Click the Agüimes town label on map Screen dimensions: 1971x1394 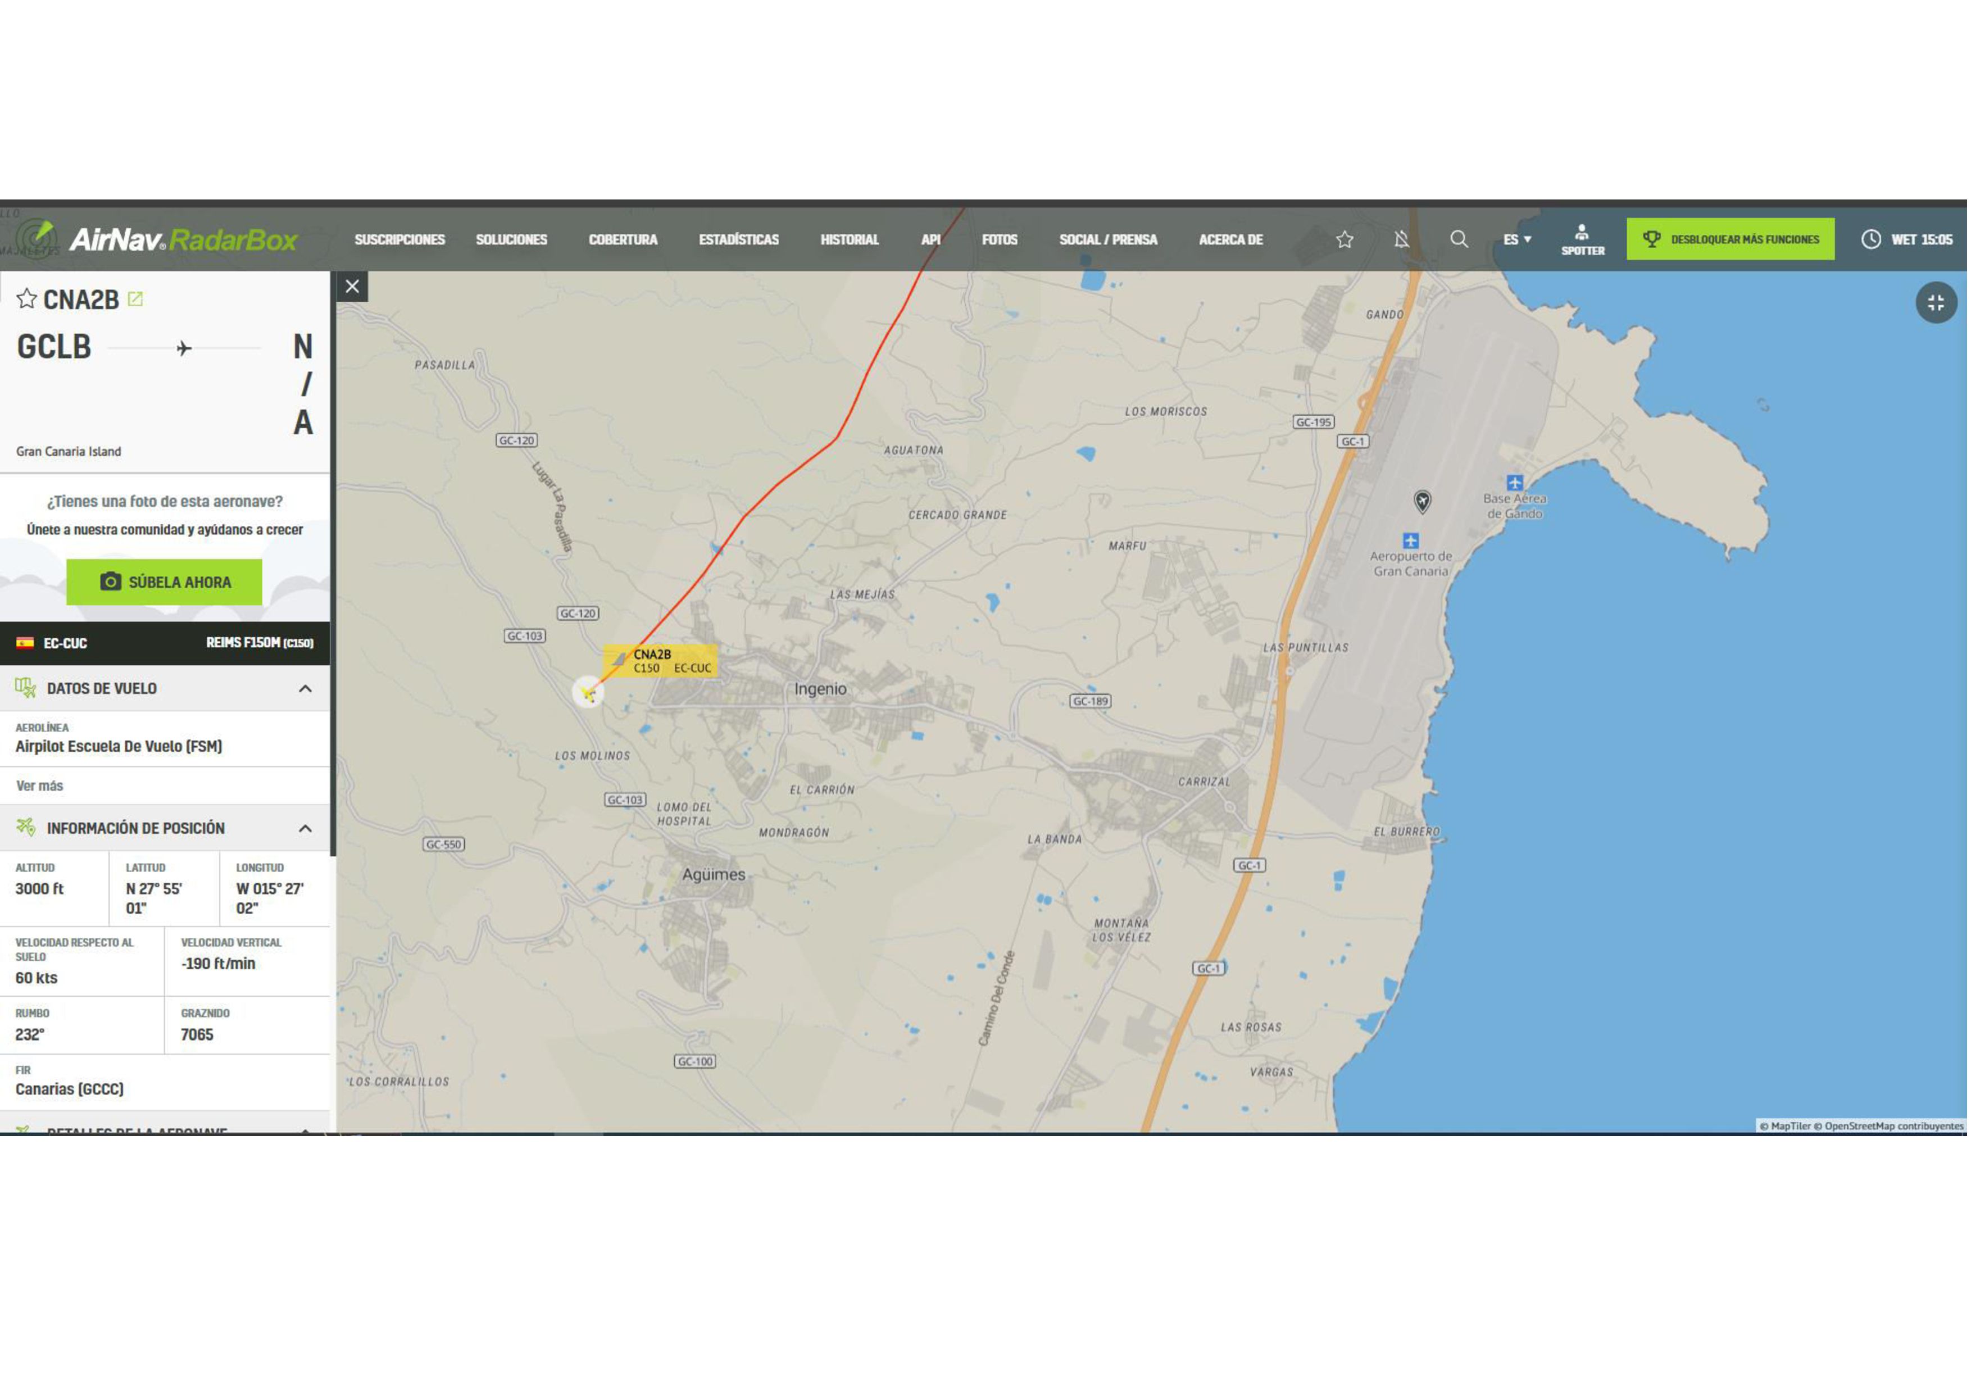pyautogui.click(x=714, y=875)
